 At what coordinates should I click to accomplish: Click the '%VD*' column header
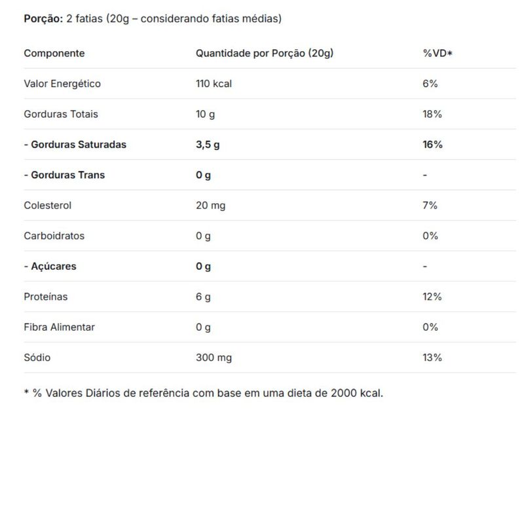[x=438, y=53]
